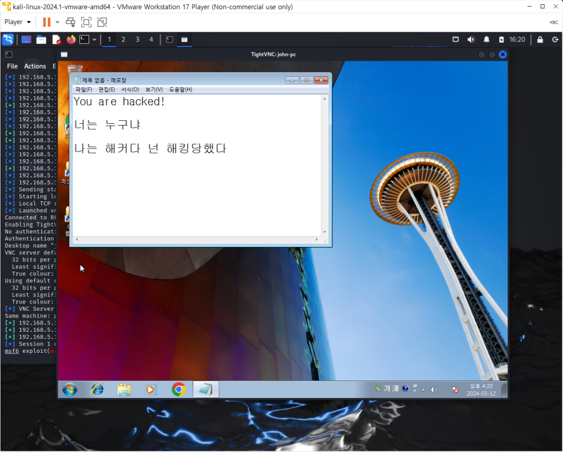563x452 pixels.
Task: Click the '너는 누구냐' line in Notepad
Action: (x=107, y=125)
